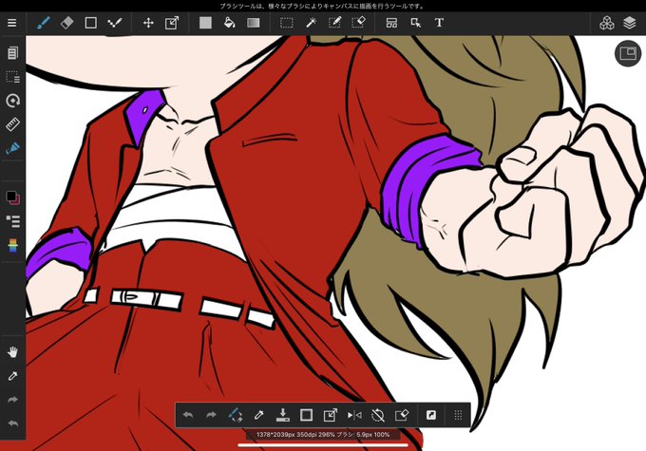The height and width of the screenshot is (451, 646).
Task: Click redo arrow in left sidebar
Action: pos(12,399)
